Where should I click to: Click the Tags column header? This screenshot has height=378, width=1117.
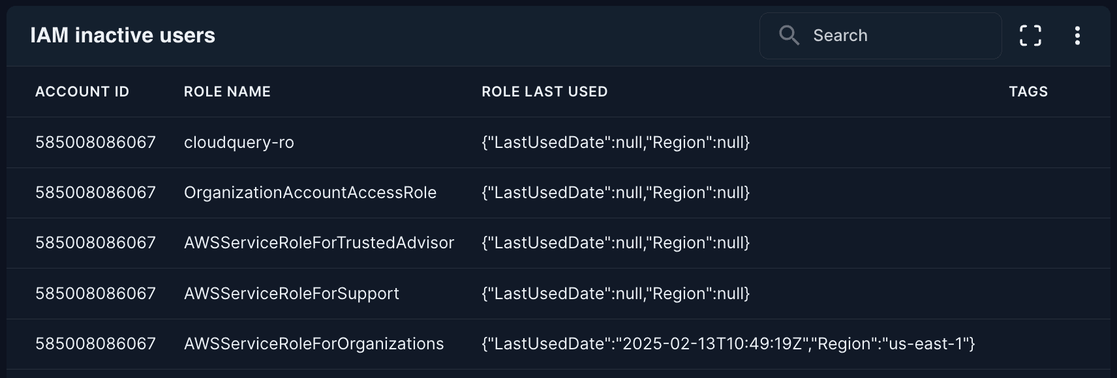click(1028, 92)
